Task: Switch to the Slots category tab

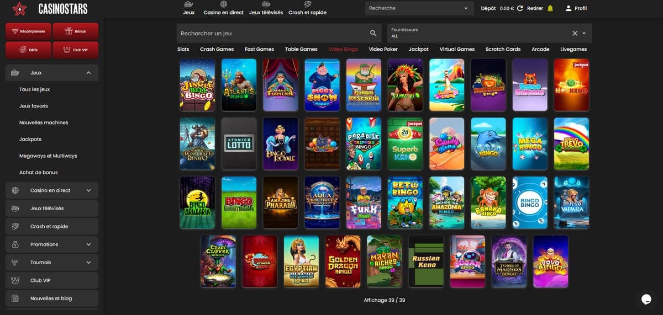Action: (x=183, y=49)
